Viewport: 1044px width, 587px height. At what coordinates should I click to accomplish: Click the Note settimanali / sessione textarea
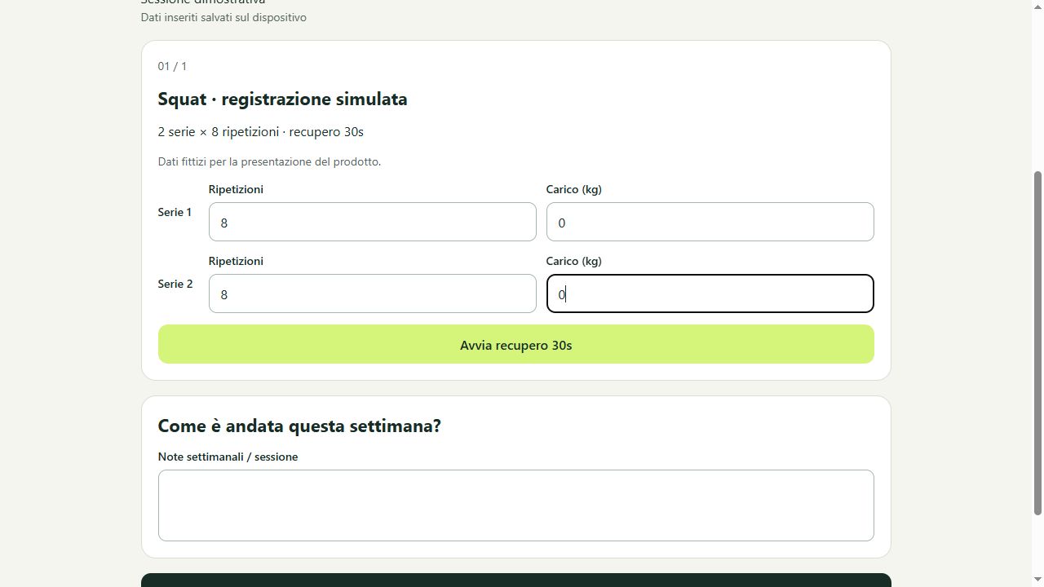(x=515, y=505)
